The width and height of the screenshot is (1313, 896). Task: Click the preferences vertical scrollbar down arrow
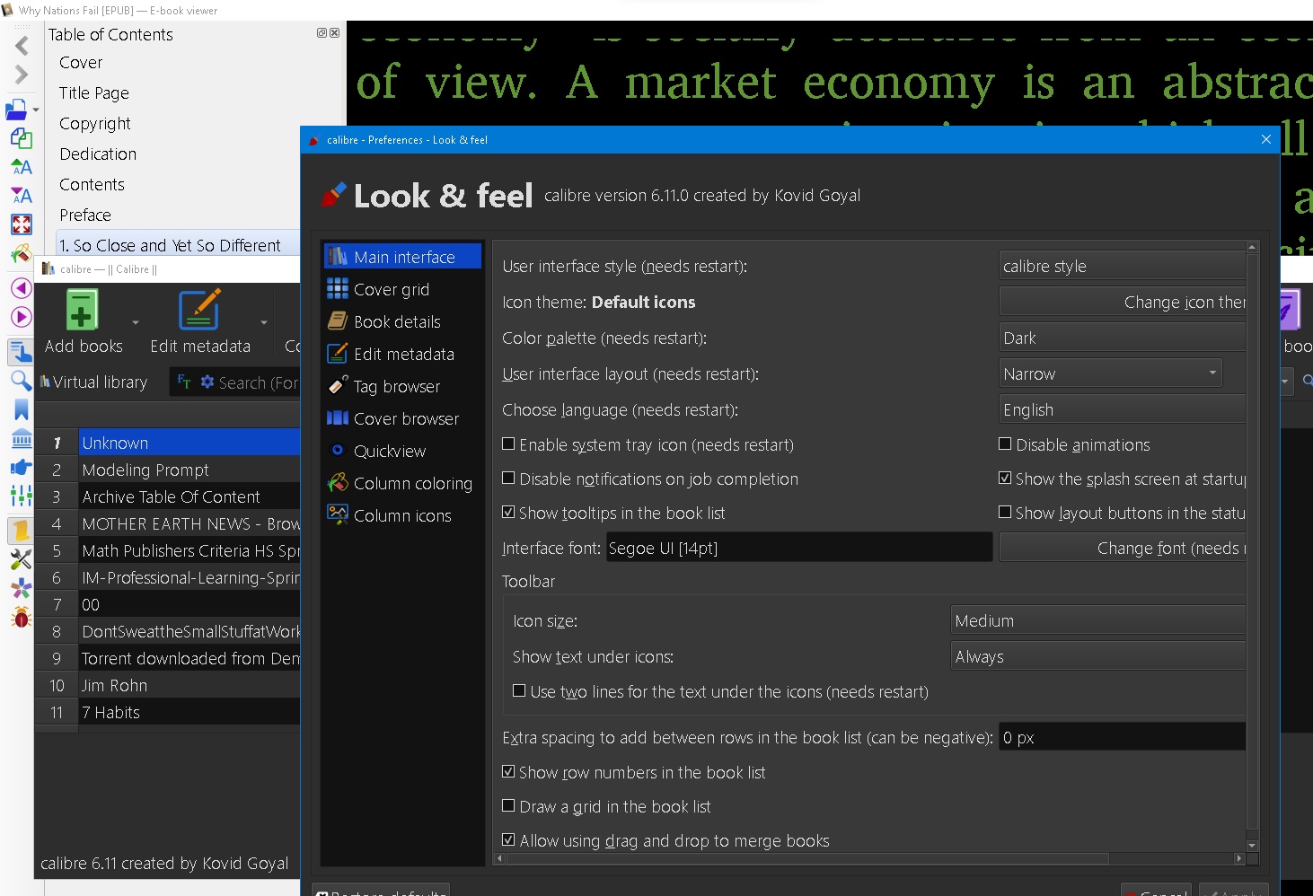pos(1252,845)
